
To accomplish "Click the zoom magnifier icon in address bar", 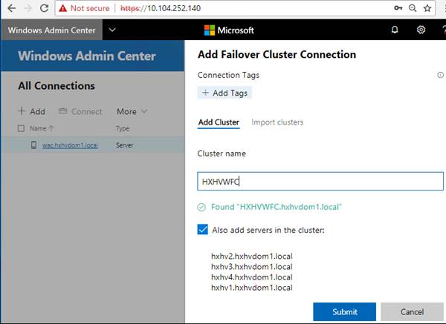I will 413,8.
